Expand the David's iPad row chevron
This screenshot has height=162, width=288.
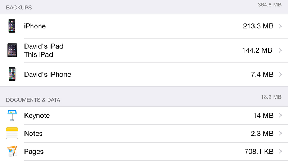[x=280, y=50]
